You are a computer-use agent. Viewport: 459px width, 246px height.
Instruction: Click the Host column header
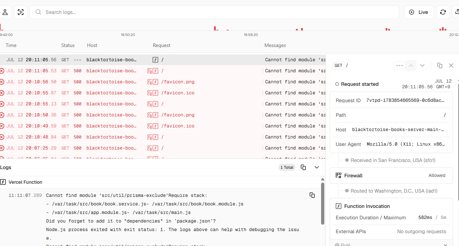(92, 45)
